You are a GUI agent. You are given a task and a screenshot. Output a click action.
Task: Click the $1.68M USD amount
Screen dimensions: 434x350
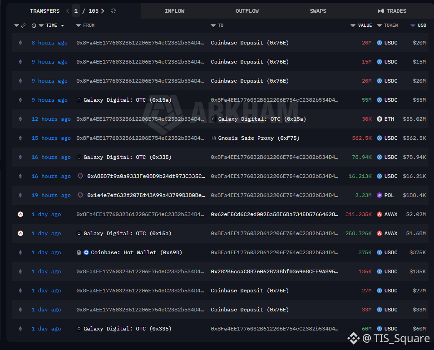coord(416,233)
